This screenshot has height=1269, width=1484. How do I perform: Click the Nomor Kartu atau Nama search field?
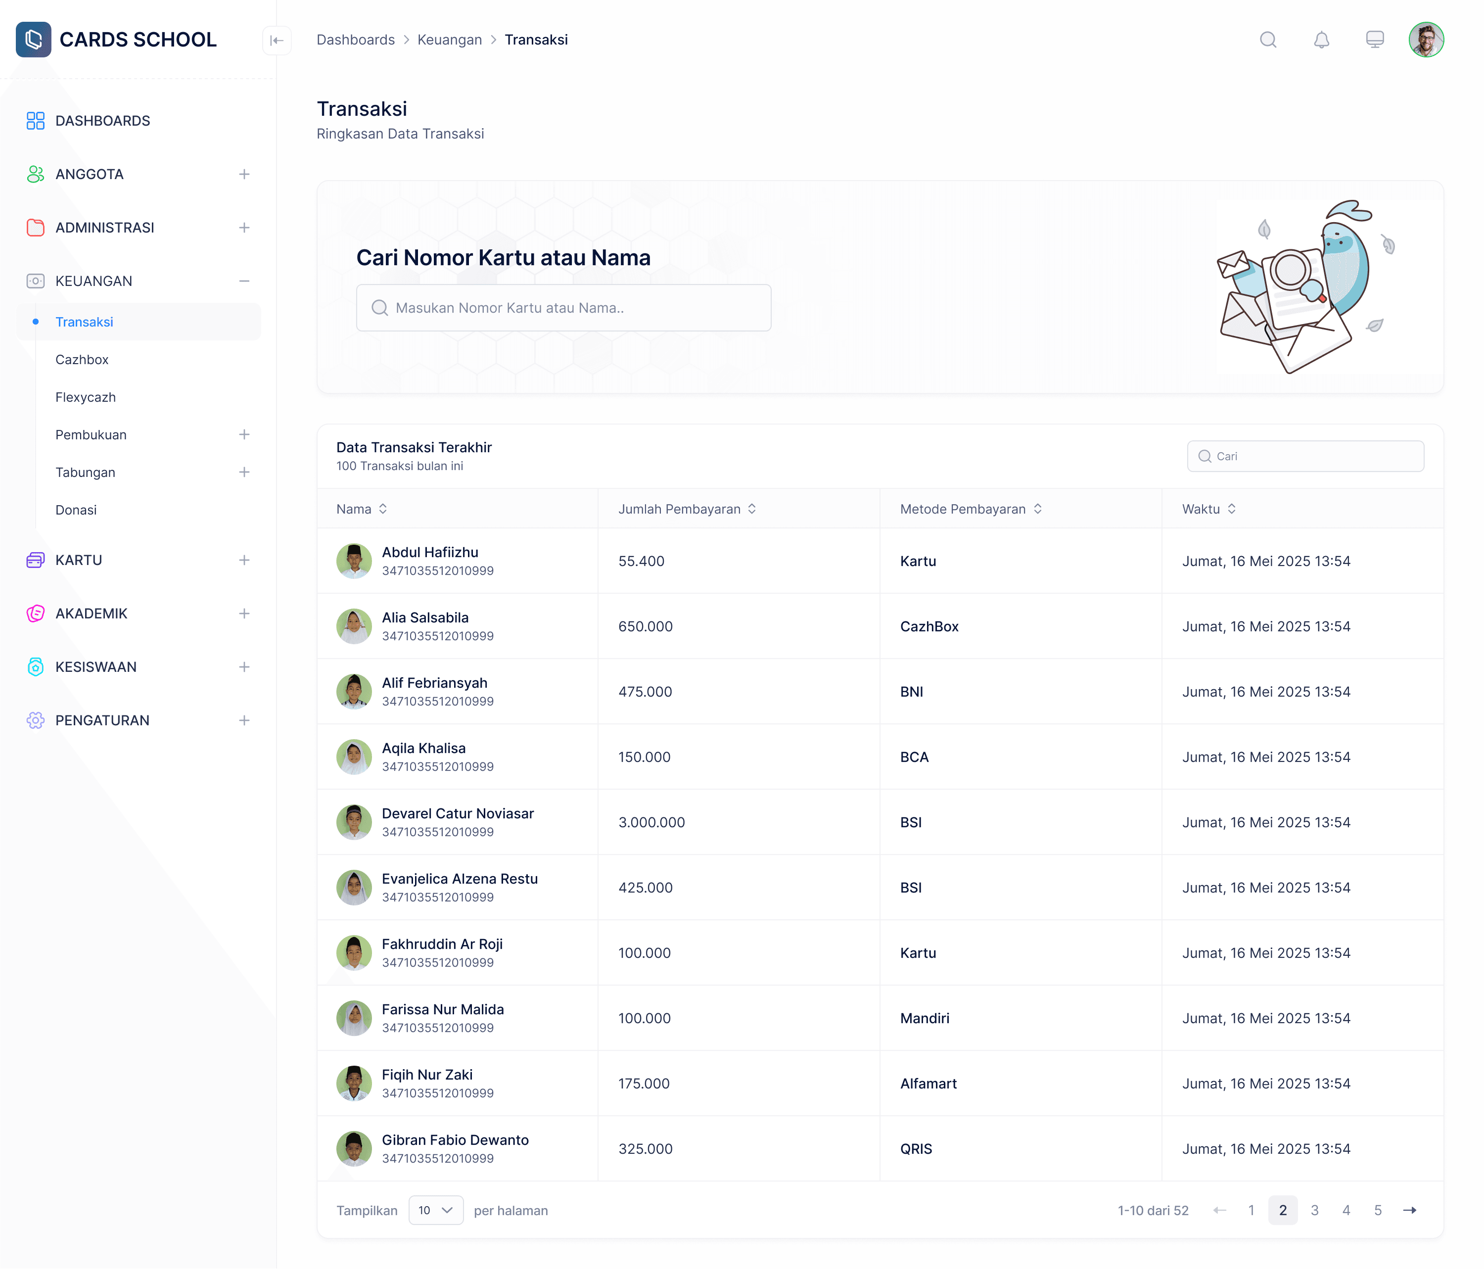563,308
